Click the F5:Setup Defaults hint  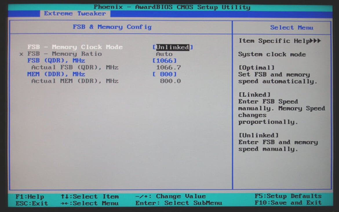click(x=288, y=196)
